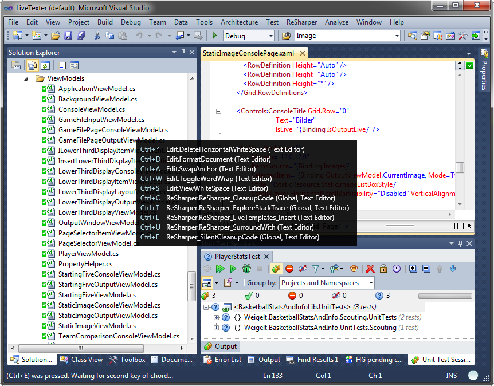Click the Save All icon

(81, 36)
